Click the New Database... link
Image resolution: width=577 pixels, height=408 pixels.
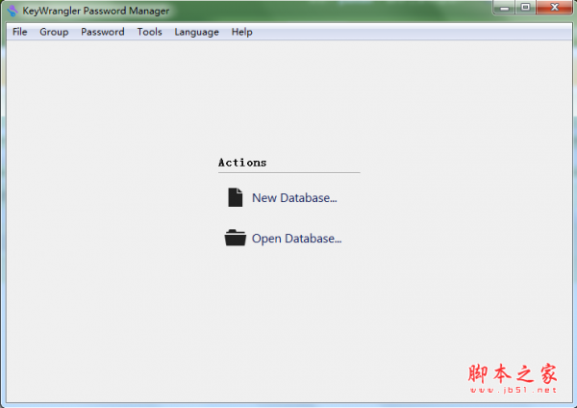(x=294, y=198)
